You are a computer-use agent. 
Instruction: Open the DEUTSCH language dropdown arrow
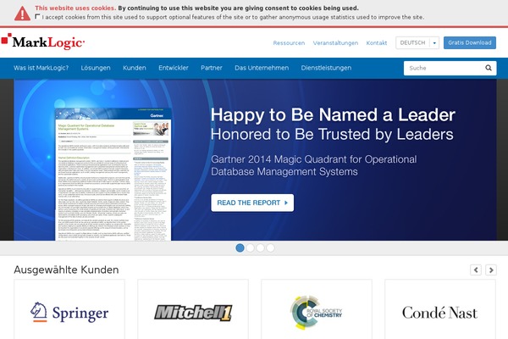pyautogui.click(x=434, y=43)
